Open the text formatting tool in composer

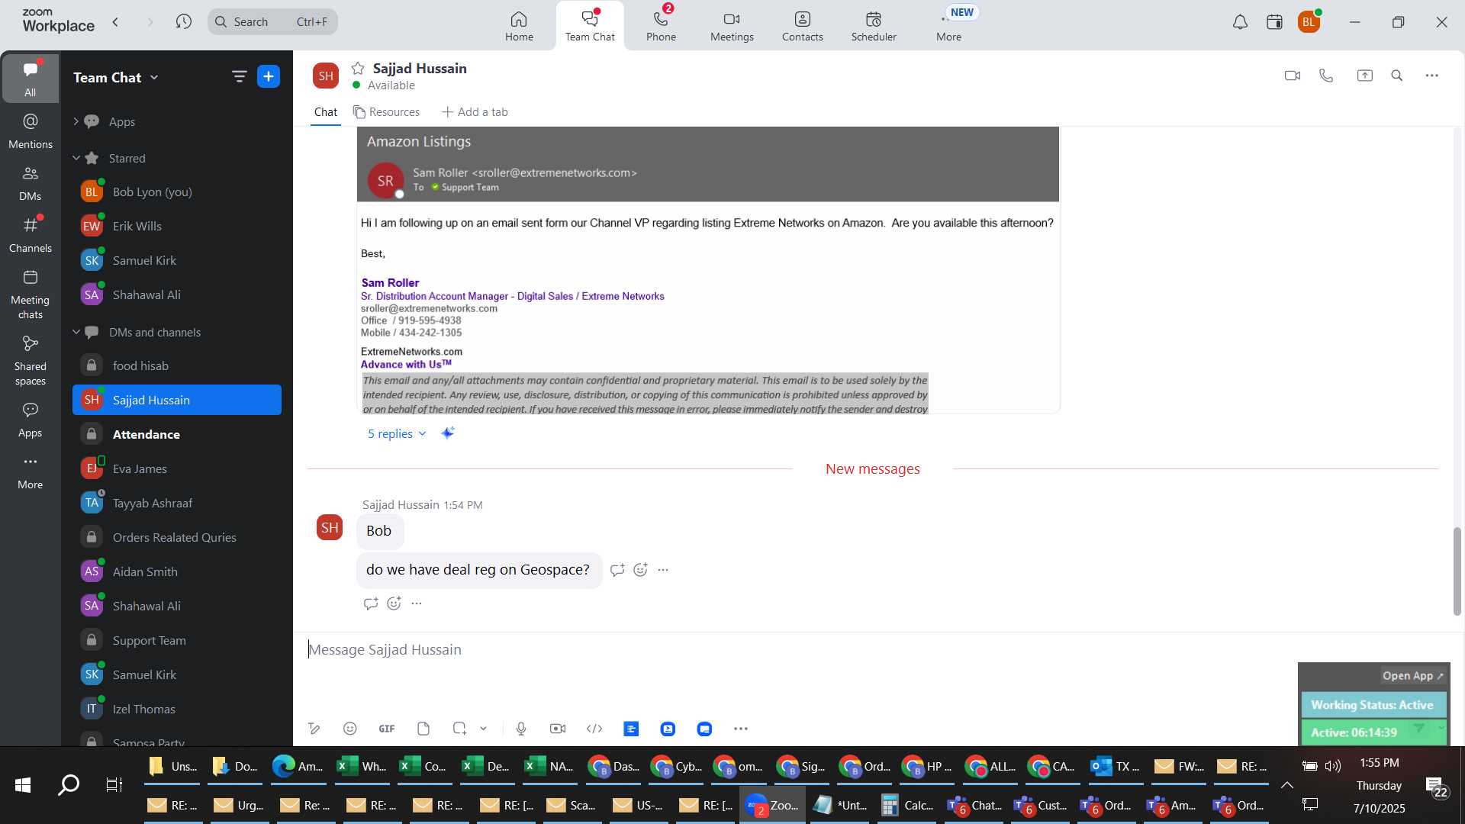pyautogui.click(x=314, y=729)
